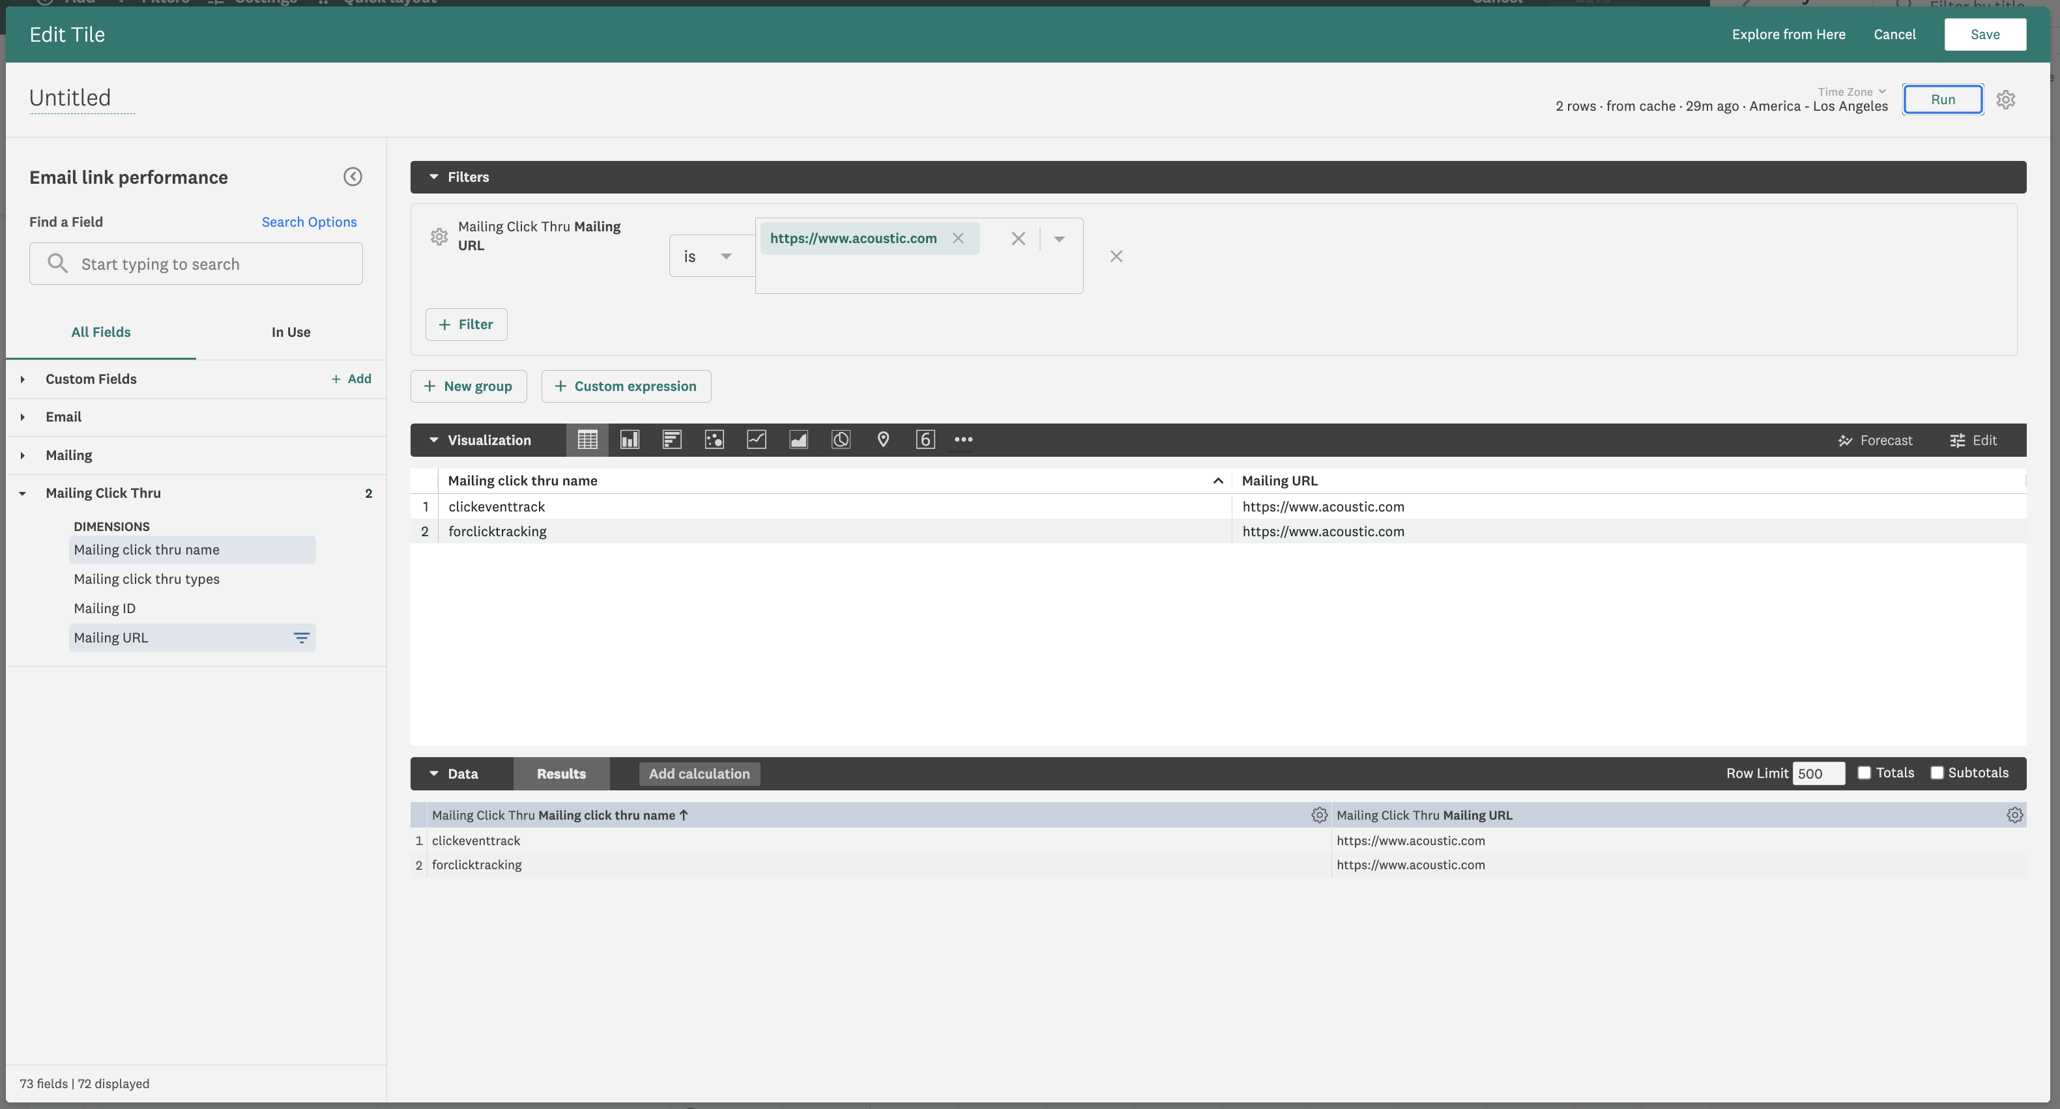This screenshot has width=2060, height=1109.
Task: Toggle filter icon on Mailing URL field
Action: [302, 638]
